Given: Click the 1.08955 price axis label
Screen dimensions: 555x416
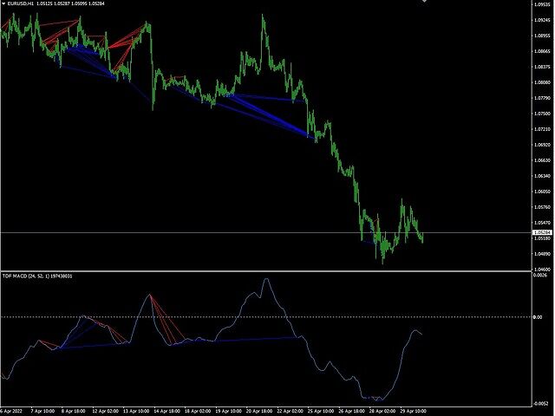Looking at the screenshot, I should [542, 36].
